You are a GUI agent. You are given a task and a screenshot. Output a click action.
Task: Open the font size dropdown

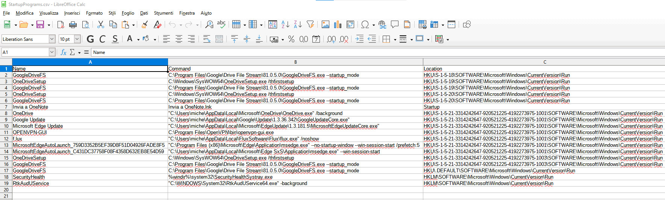(77, 39)
